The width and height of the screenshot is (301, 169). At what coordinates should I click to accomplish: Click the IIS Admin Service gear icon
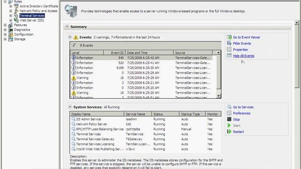(x=73, y=119)
